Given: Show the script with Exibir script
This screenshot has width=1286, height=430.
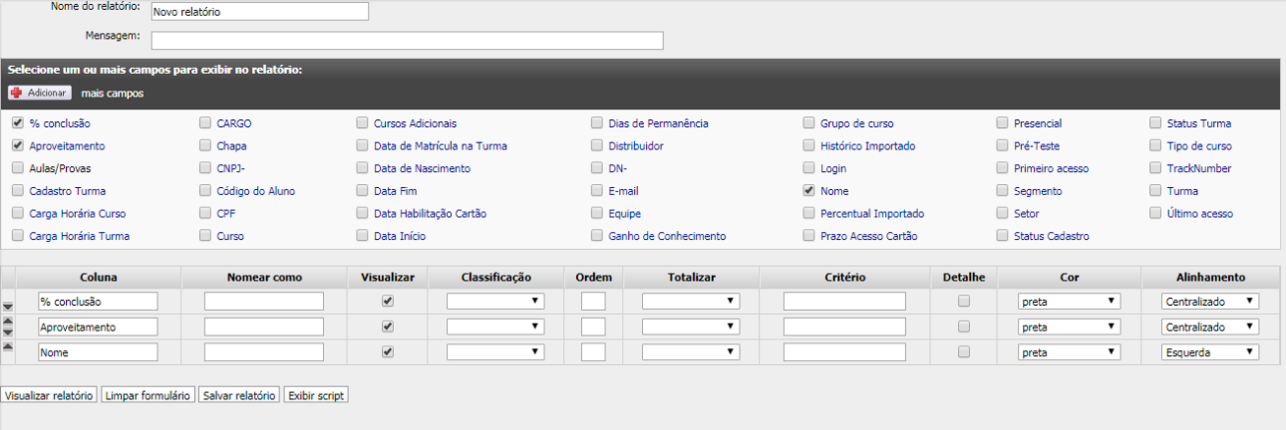Looking at the screenshot, I should click(316, 396).
